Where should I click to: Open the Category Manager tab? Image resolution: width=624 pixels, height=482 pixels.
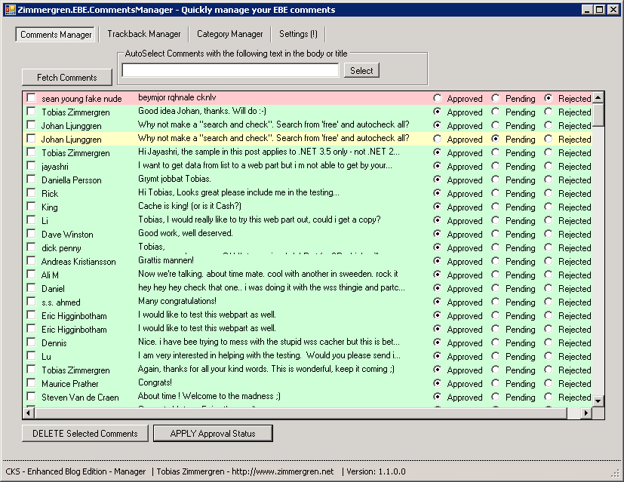pos(229,34)
